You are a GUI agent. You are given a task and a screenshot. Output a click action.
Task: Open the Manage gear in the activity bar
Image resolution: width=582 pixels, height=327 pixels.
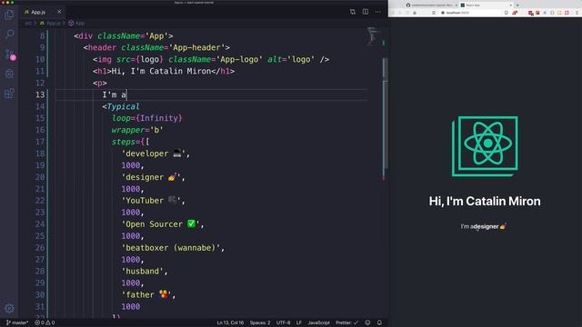click(9, 308)
